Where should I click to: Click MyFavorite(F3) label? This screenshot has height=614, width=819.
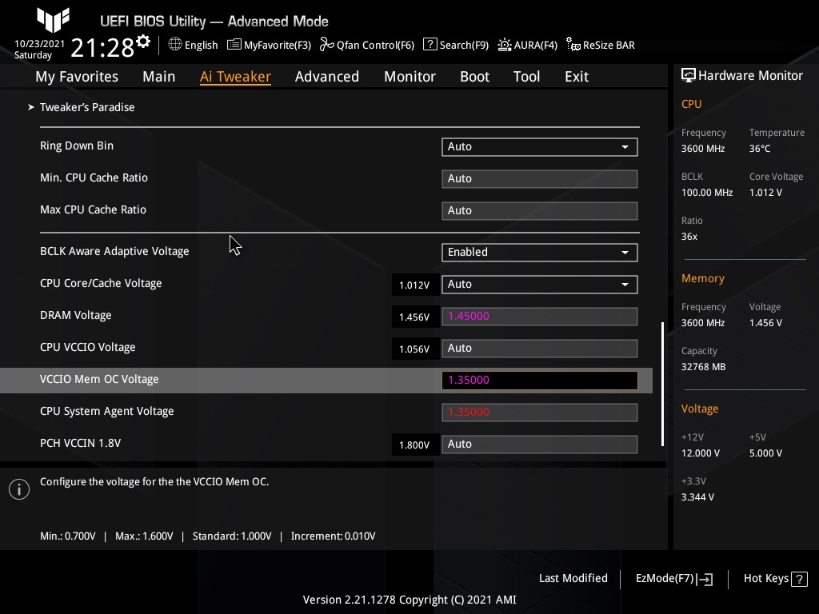(x=278, y=45)
